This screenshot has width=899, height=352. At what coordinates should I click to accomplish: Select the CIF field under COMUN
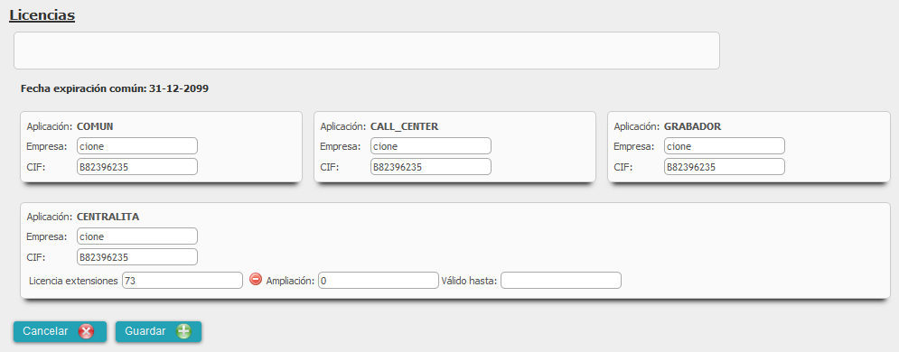(137, 167)
